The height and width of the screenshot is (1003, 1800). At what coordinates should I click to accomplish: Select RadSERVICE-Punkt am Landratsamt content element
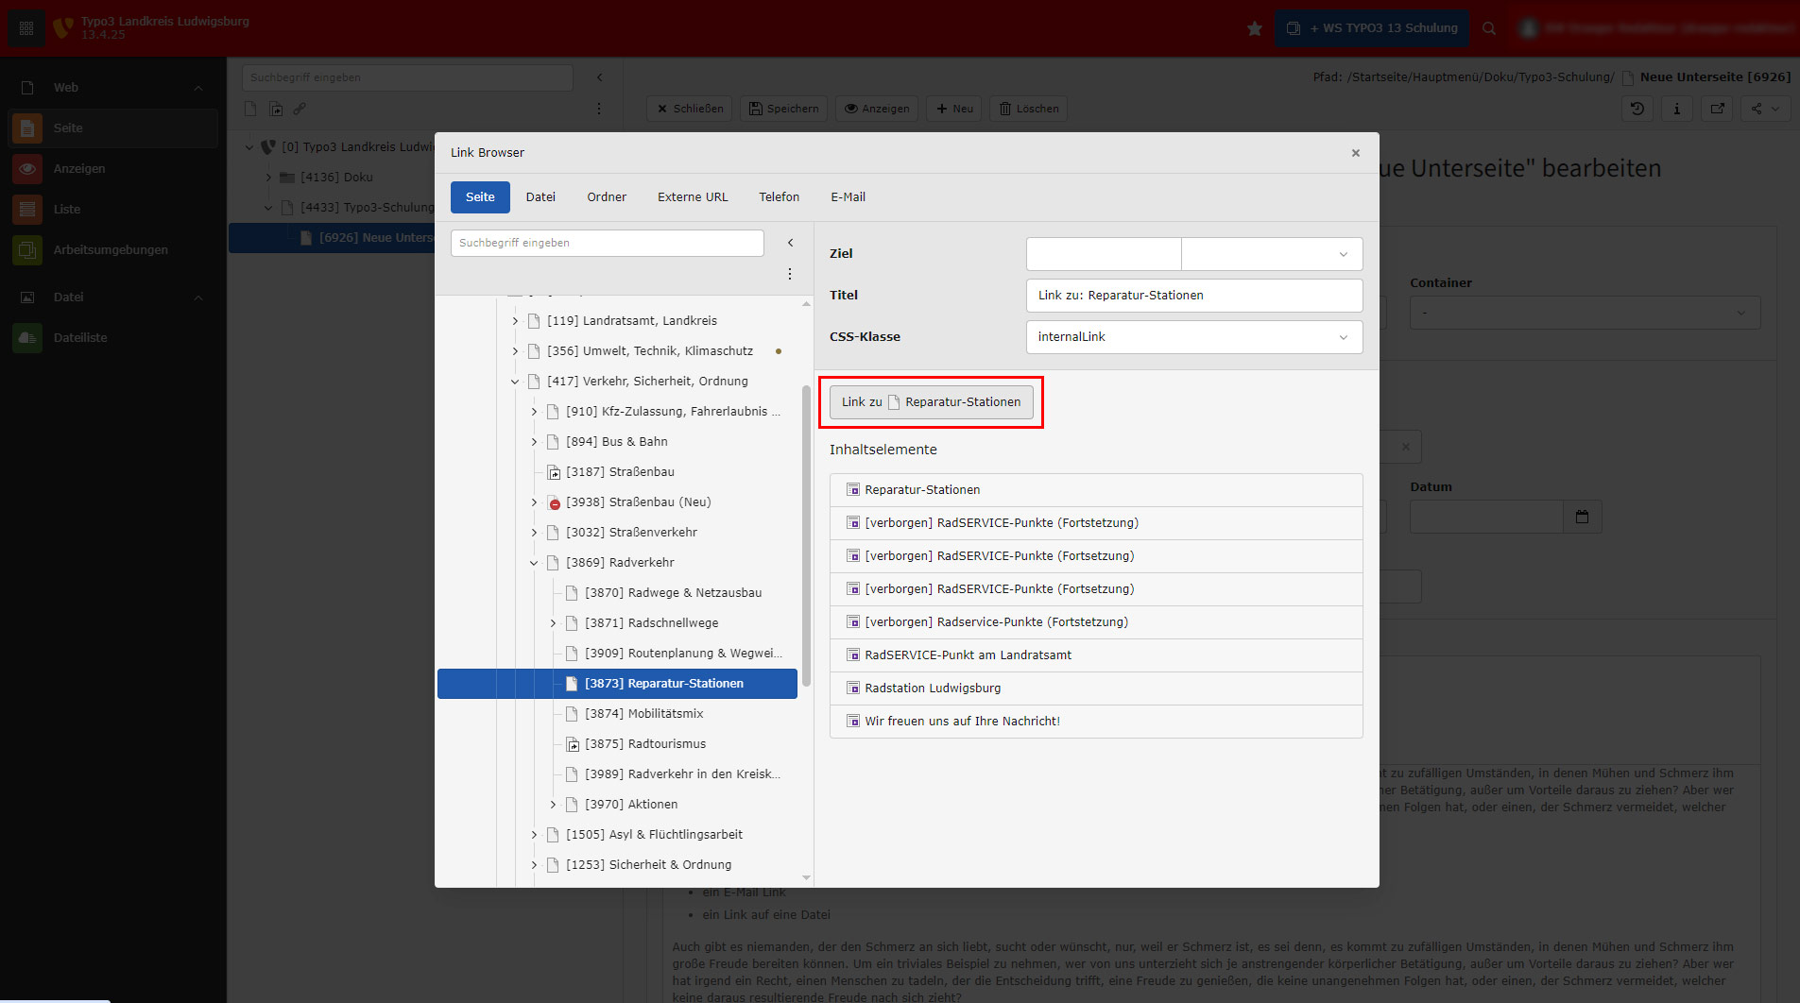(x=968, y=655)
